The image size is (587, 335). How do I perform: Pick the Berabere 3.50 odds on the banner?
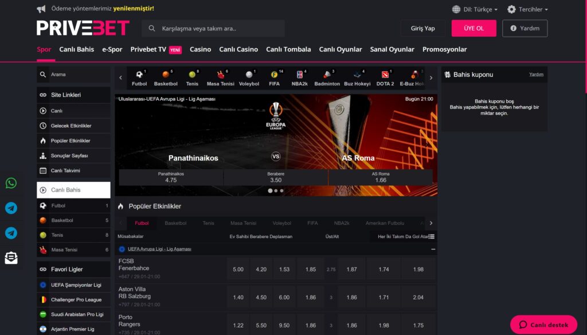point(276,177)
